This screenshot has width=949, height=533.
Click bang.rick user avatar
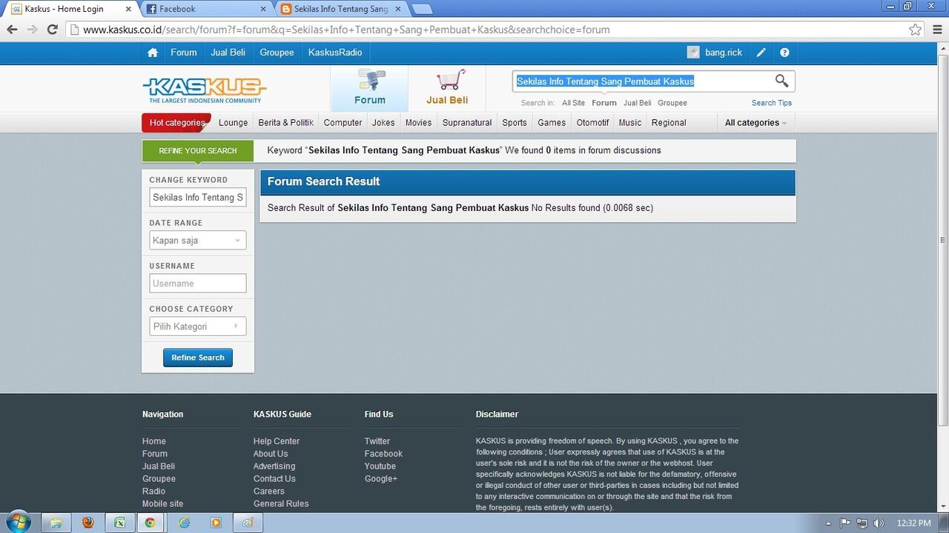(693, 53)
